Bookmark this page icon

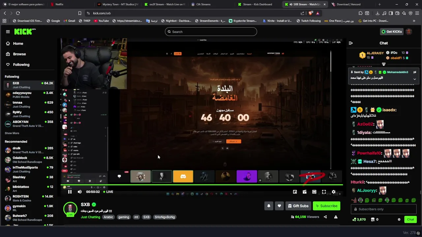coord(79,13)
